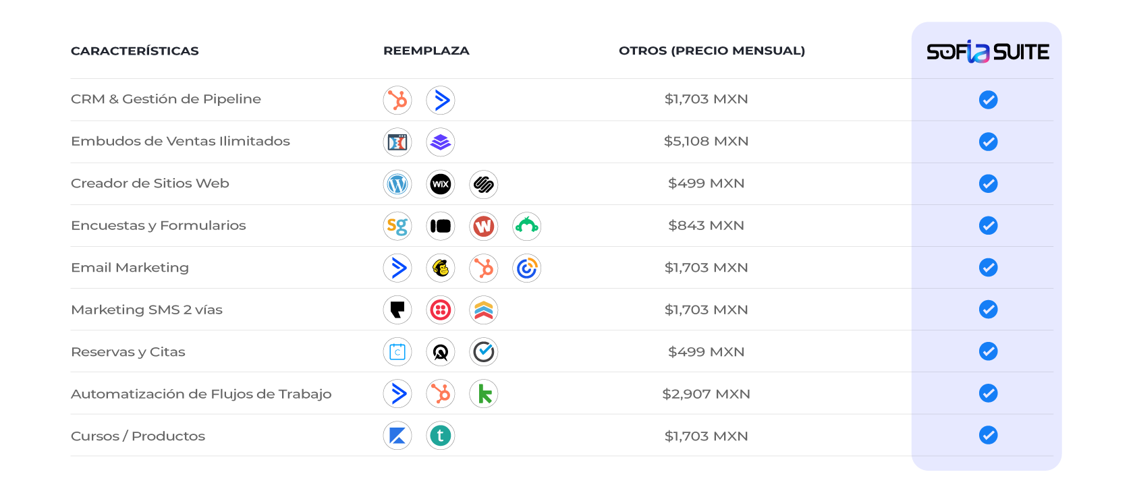
Task: Select the Teachable 't' icon
Action: (441, 436)
